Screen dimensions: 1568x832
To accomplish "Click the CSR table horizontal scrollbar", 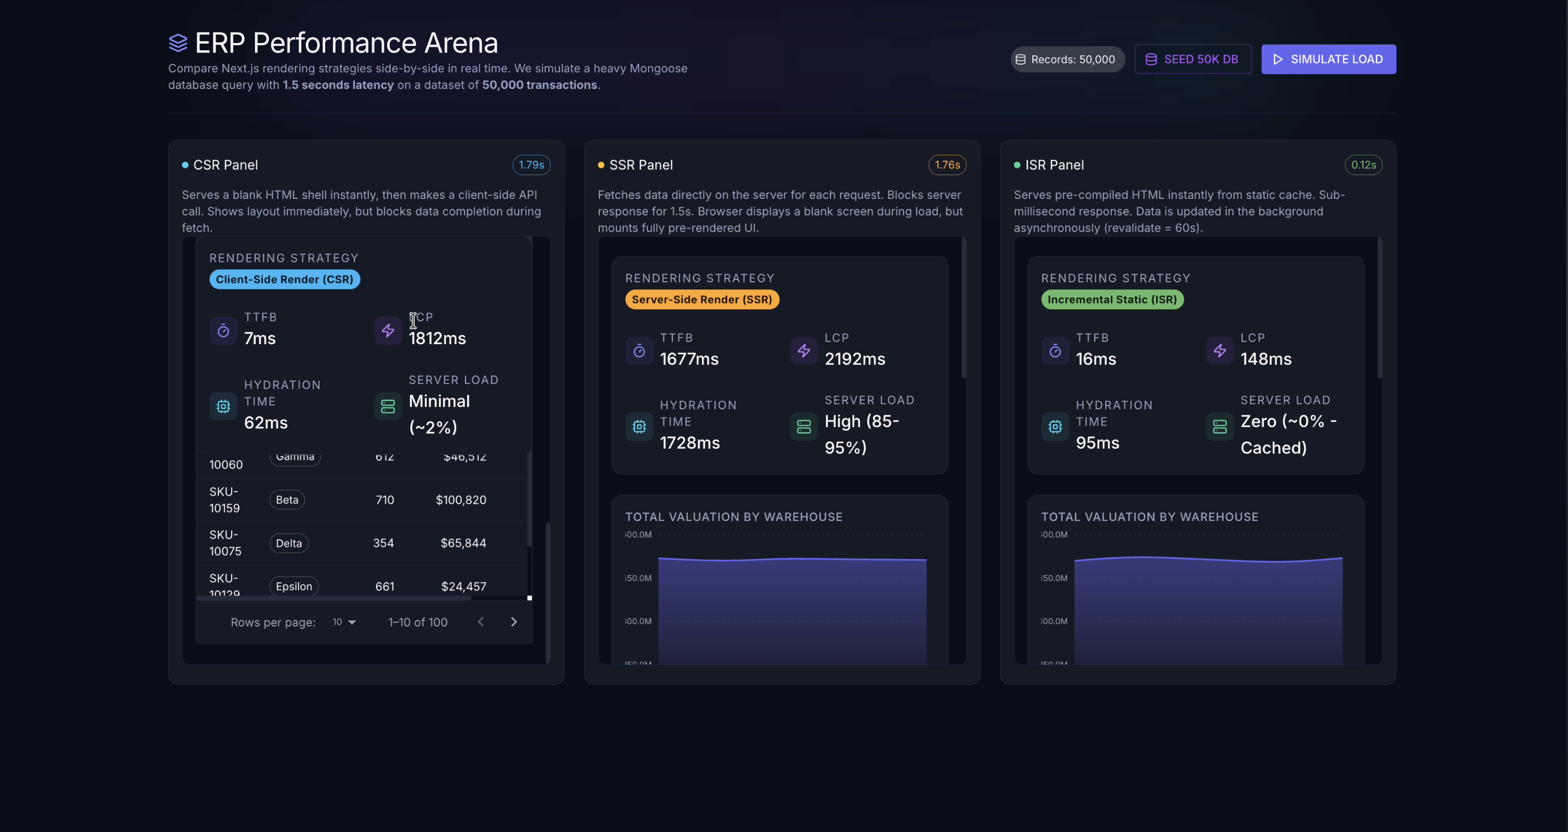I will [333, 598].
